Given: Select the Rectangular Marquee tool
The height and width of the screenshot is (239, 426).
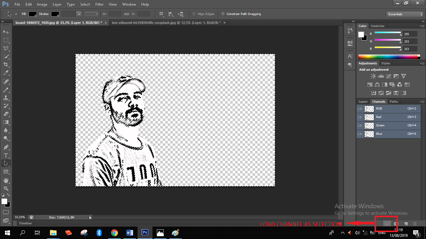Looking at the screenshot, I should click(x=6, y=40).
